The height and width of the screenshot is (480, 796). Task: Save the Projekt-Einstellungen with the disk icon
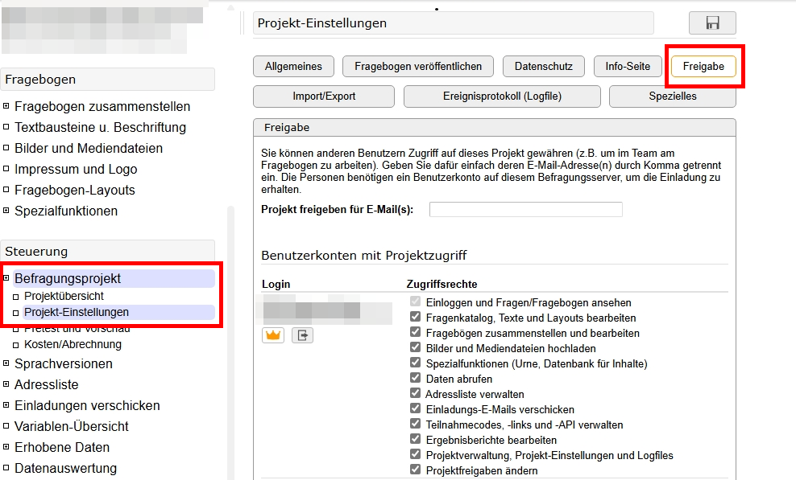712,22
